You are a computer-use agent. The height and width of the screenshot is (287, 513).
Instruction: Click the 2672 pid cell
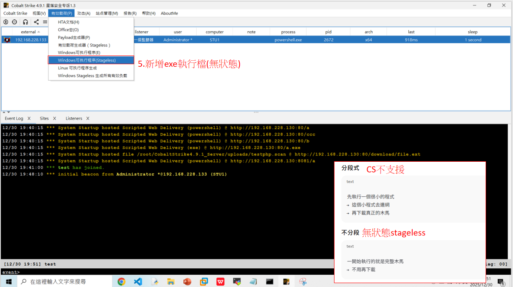point(328,40)
